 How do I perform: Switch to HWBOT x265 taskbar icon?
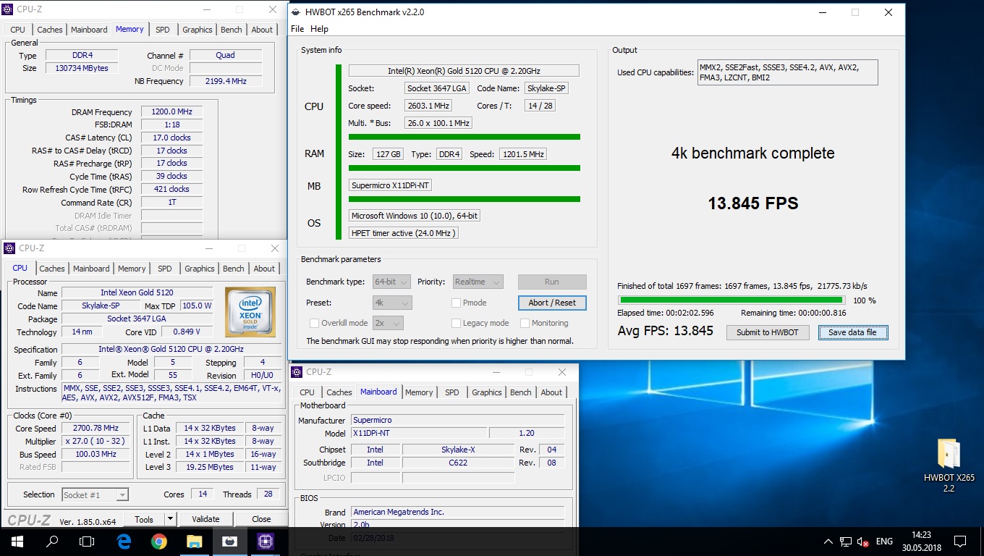(229, 542)
